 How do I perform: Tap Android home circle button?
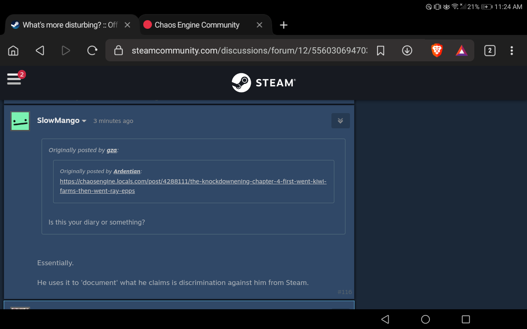point(425,319)
